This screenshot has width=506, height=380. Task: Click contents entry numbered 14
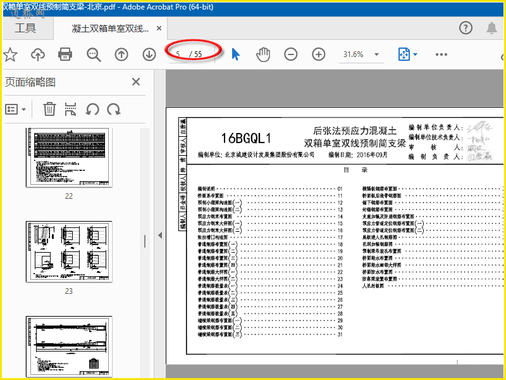coord(270,217)
